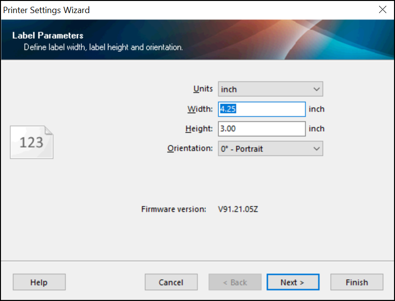Click the inch unit text beside Width
The height and width of the screenshot is (301, 395).
click(317, 109)
